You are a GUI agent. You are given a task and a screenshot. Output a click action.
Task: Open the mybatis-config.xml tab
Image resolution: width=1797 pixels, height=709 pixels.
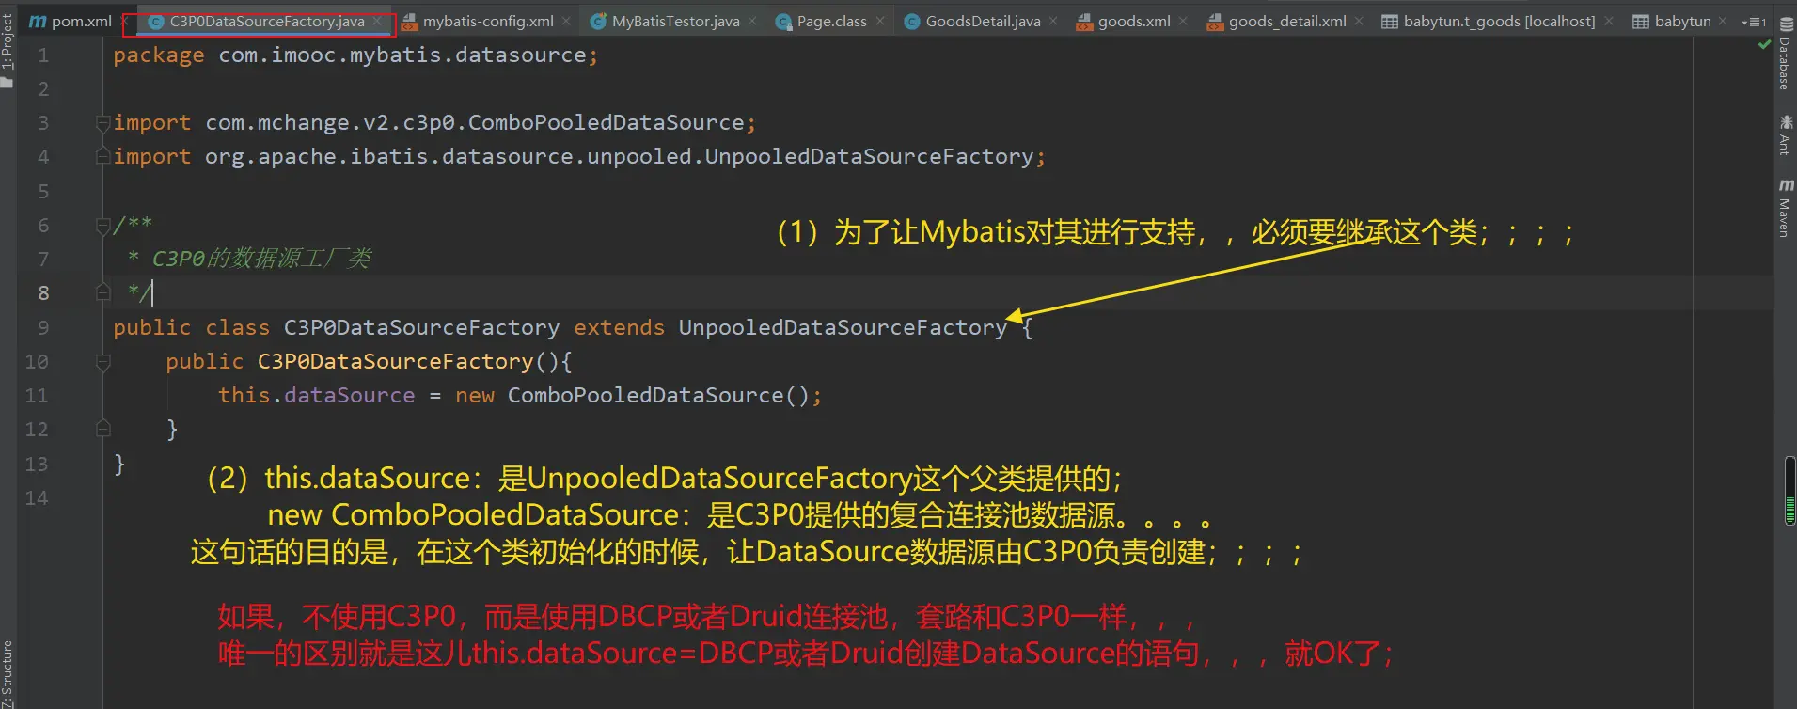487,21
